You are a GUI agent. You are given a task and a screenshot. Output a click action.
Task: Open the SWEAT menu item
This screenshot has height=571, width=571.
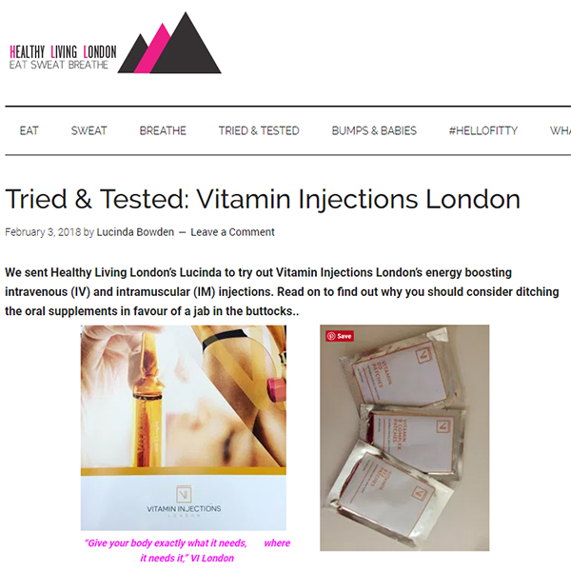pos(89,130)
